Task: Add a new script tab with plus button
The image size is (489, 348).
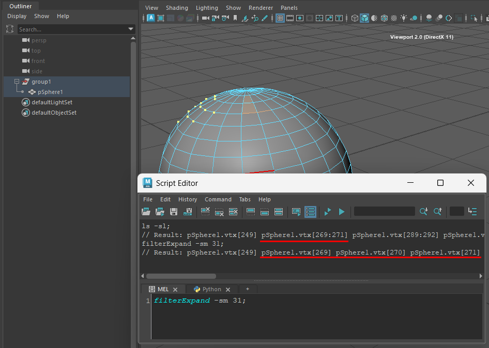Action: (248, 290)
